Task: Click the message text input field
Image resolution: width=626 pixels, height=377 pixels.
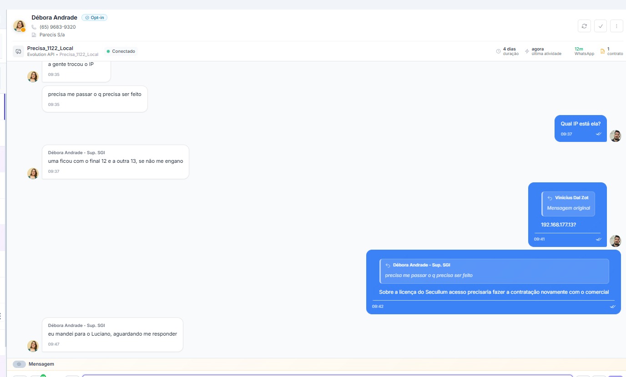Action: pyautogui.click(x=327, y=375)
